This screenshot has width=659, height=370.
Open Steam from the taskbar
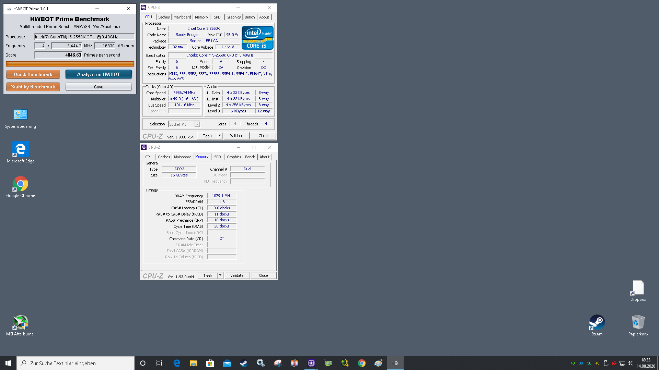click(x=244, y=363)
